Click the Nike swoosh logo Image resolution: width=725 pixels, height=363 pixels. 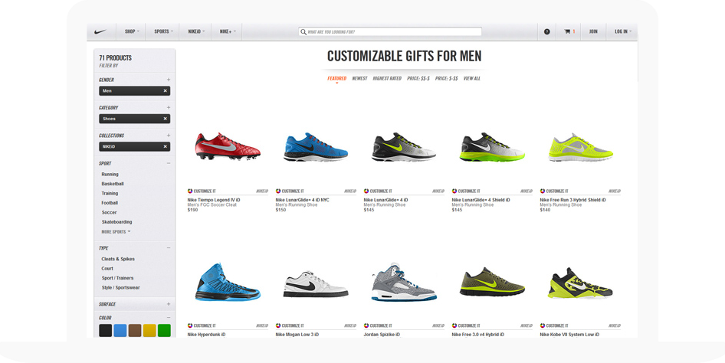[x=100, y=32]
